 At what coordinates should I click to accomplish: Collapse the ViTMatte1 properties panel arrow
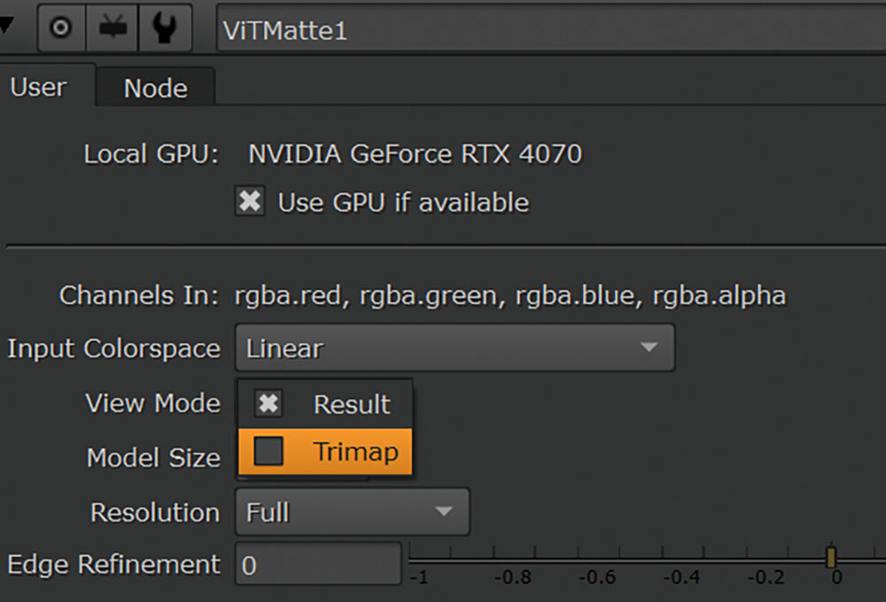[x=8, y=27]
